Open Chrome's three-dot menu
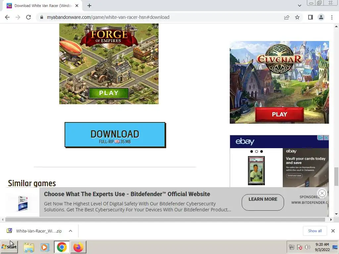The image size is (339, 254). (x=332, y=17)
